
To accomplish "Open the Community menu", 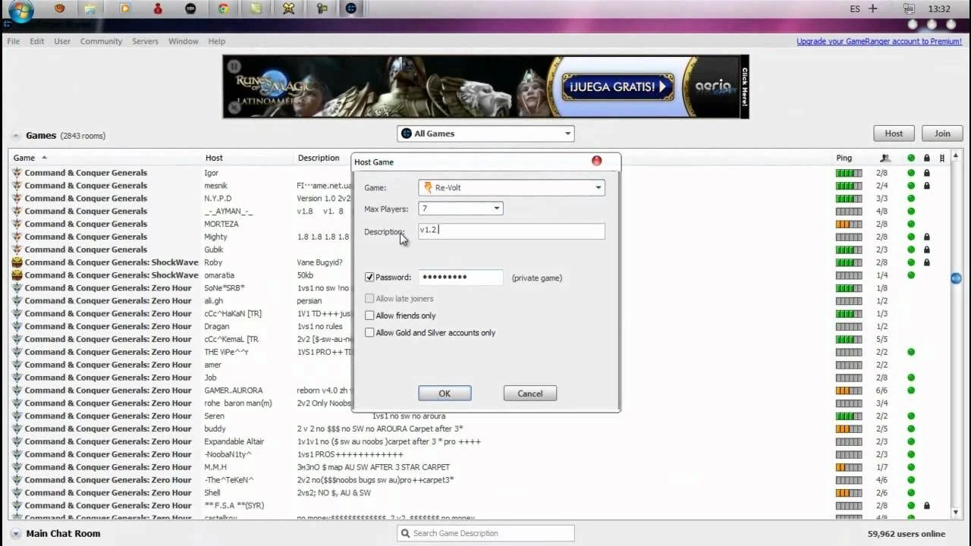I will tap(101, 41).
